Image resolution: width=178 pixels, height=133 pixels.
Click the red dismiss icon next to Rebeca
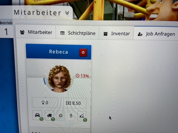[83, 52]
